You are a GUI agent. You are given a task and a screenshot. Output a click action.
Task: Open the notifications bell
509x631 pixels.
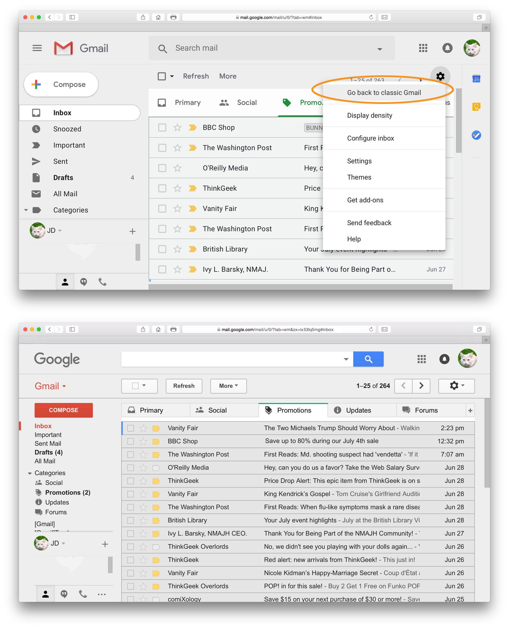point(447,48)
